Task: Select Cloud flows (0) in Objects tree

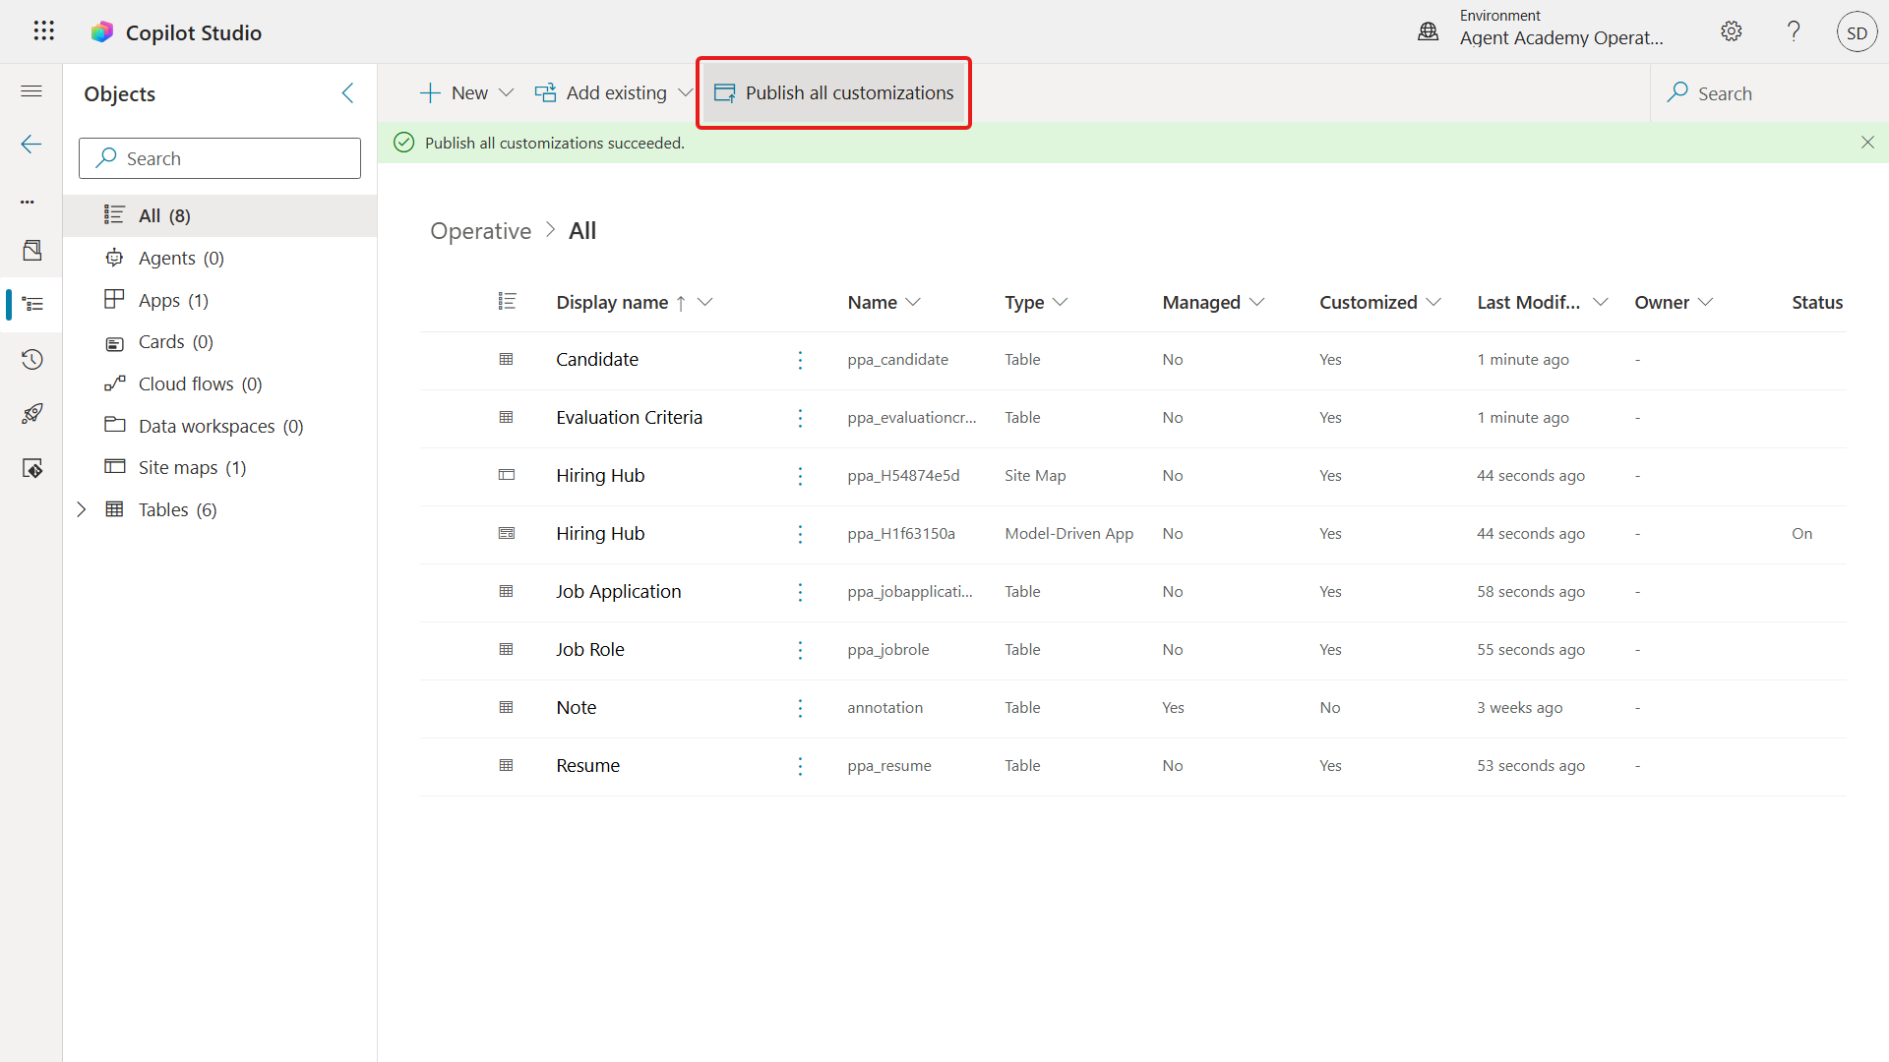Action: click(220, 384)
